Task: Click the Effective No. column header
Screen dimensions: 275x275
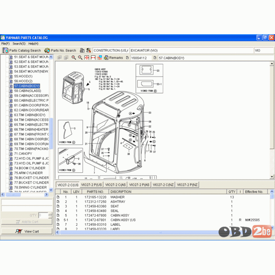Action: [x=255, y=192]
